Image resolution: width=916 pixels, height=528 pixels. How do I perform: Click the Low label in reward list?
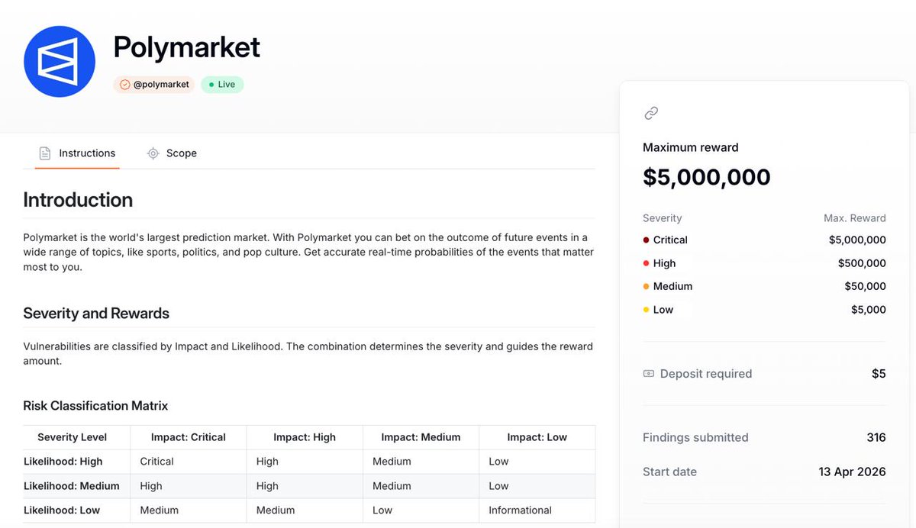click(663, 310)
